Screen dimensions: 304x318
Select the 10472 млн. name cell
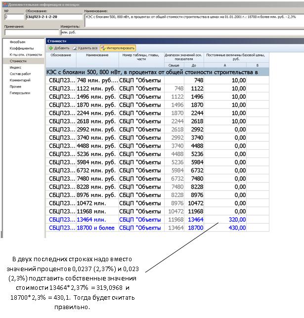97,203
